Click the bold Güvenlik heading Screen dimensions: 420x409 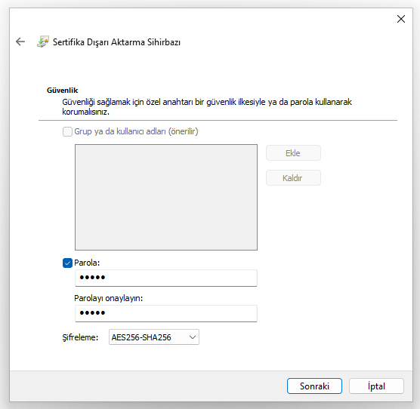pos(62,91)
